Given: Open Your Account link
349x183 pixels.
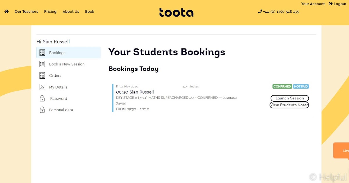Looking at the screenshot, I should tap(313, 4).
